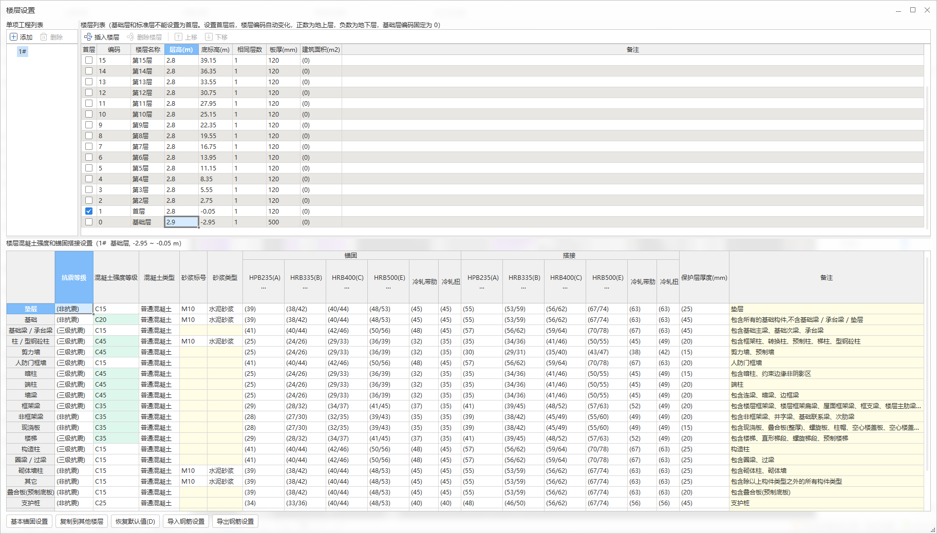Click slab thickness cell 500 for 基础层
937x534 pixels.
(x=283, y=222)
